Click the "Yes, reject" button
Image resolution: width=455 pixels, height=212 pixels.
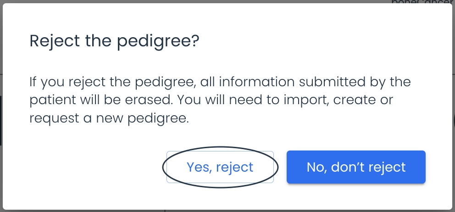(220, 167)
